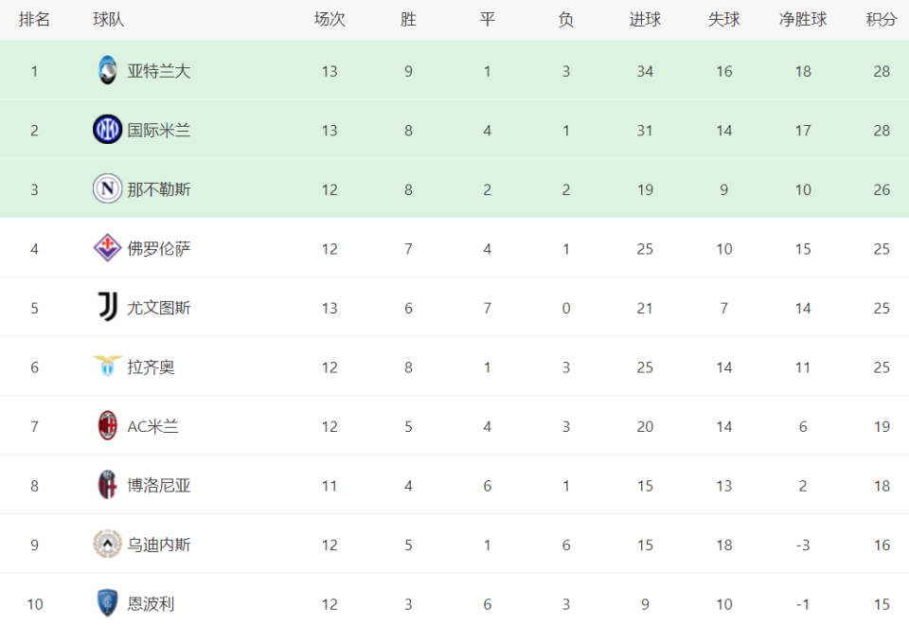Click the Atalanta team logo

(107, 70)
